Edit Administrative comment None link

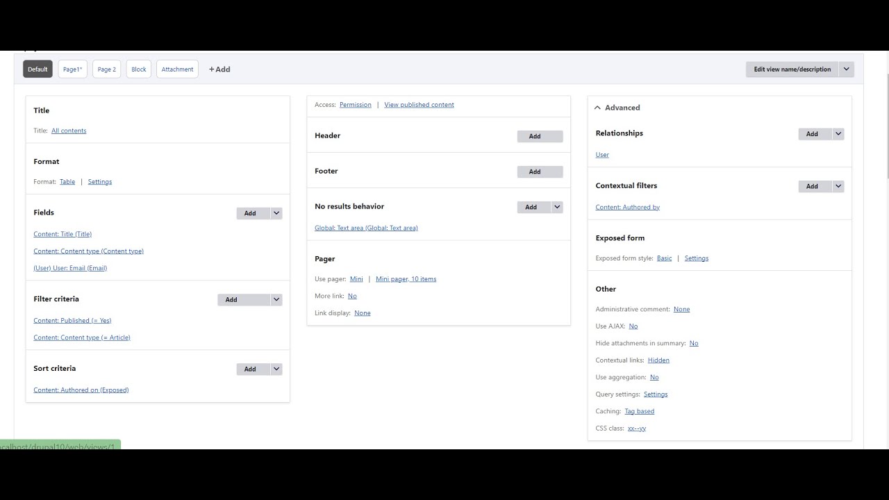(681, 309)
